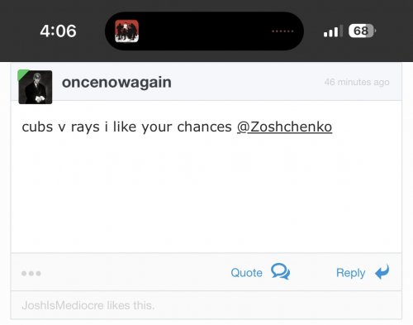The image size is (413, 325).
Task: Follow the @Zoshchenko mention link
Action: click(284, 127)
